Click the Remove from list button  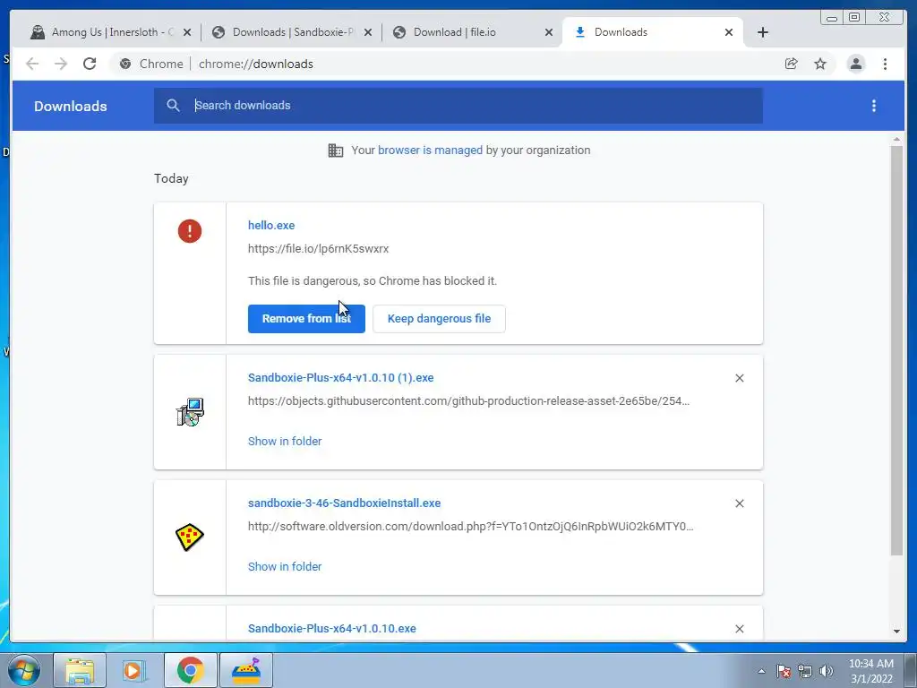click(306, 319)
